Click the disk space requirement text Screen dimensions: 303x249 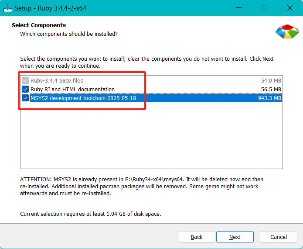tap(91, 214)
